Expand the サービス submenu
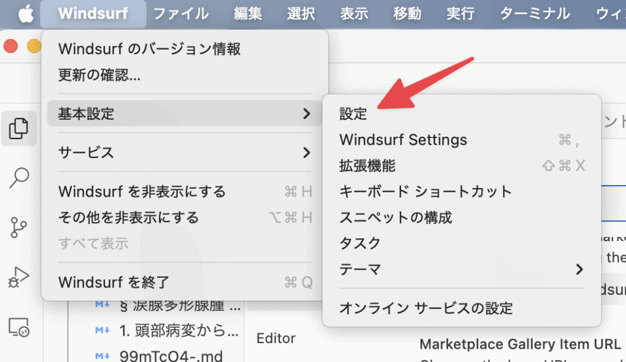The image size is (626, 362). click(185, 152)
